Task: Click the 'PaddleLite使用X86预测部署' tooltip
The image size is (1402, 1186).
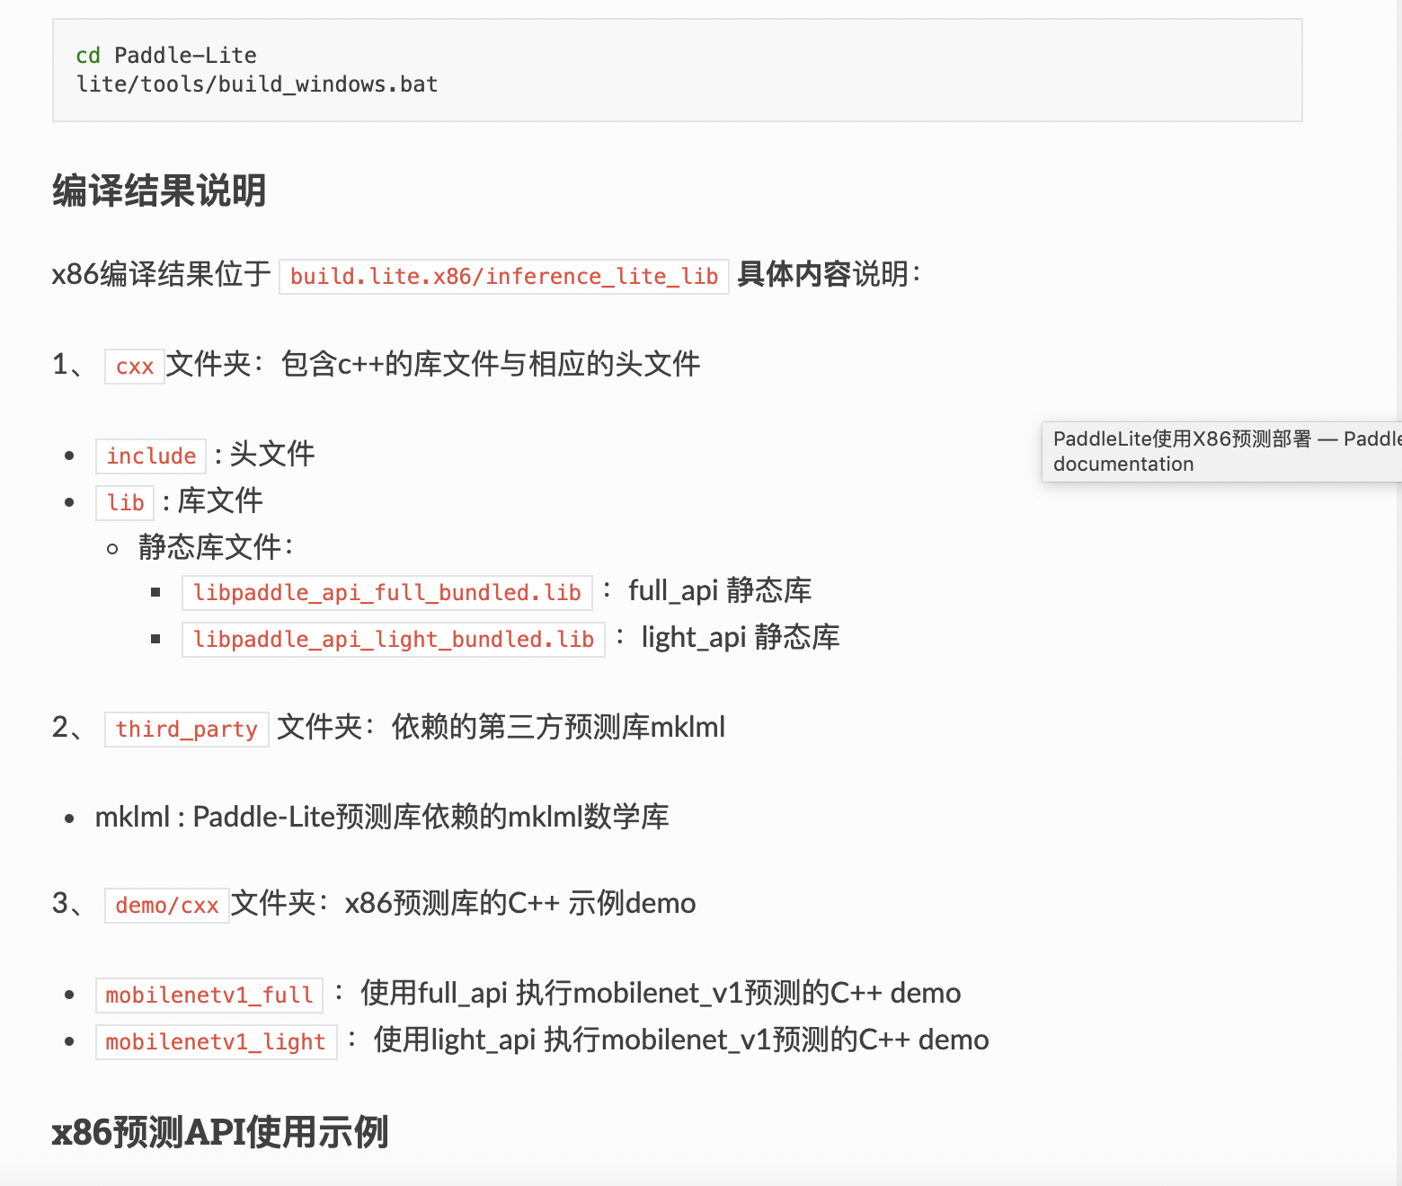Action: click(1222, 451)
